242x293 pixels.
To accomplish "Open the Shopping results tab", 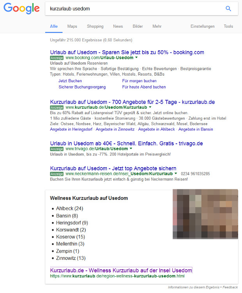I will pyautogui.click(x=95, y=26).
